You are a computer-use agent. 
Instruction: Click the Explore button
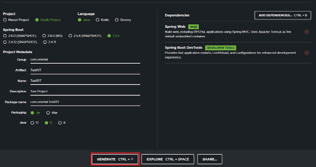coord(167,159)
